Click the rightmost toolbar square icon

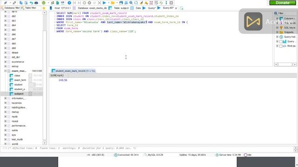(171, 3)
